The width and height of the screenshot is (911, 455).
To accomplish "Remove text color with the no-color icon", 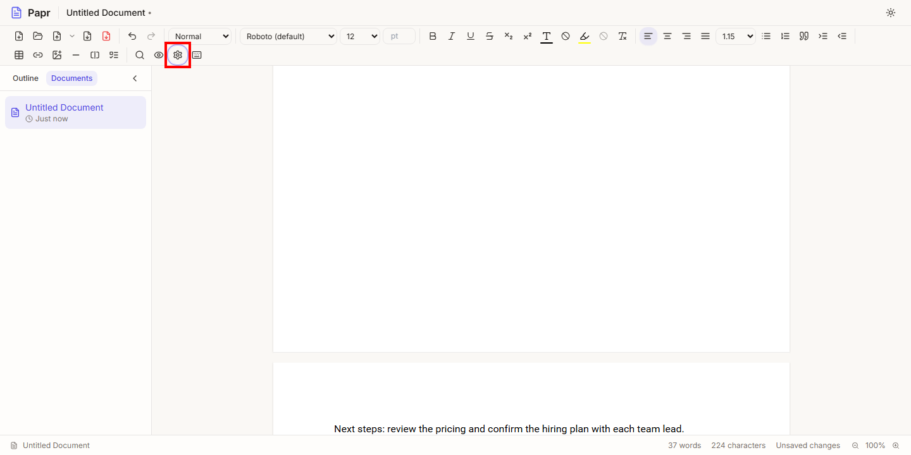I will click(x=566, y=36).
